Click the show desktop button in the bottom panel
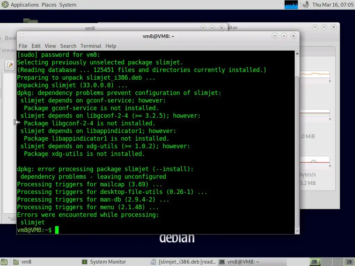The image size is (355, 266). [x=4, y=262]
